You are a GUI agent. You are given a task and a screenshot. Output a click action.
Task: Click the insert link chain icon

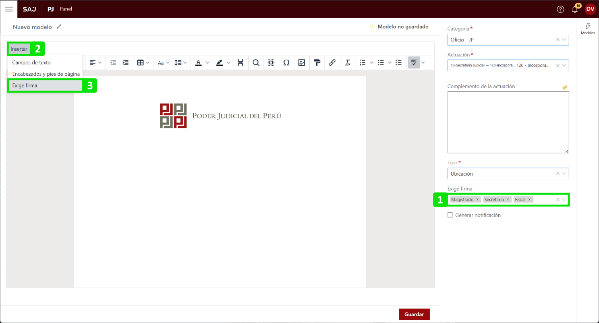[332, 62]
